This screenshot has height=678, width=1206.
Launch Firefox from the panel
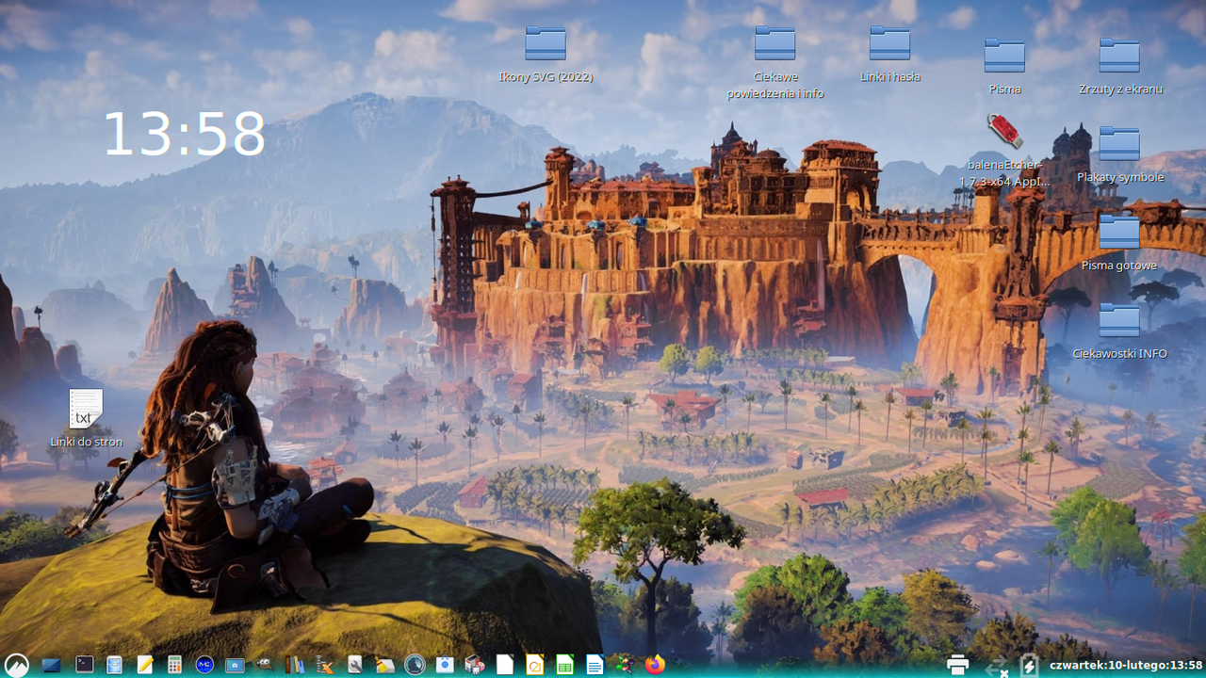pyautogui.click(x=655, y=665)
